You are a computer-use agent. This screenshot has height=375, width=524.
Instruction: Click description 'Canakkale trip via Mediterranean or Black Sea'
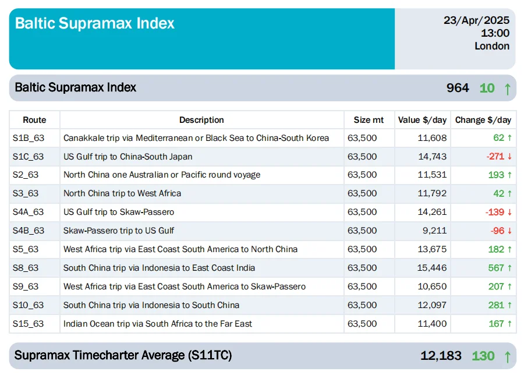[x=153, y=138]
